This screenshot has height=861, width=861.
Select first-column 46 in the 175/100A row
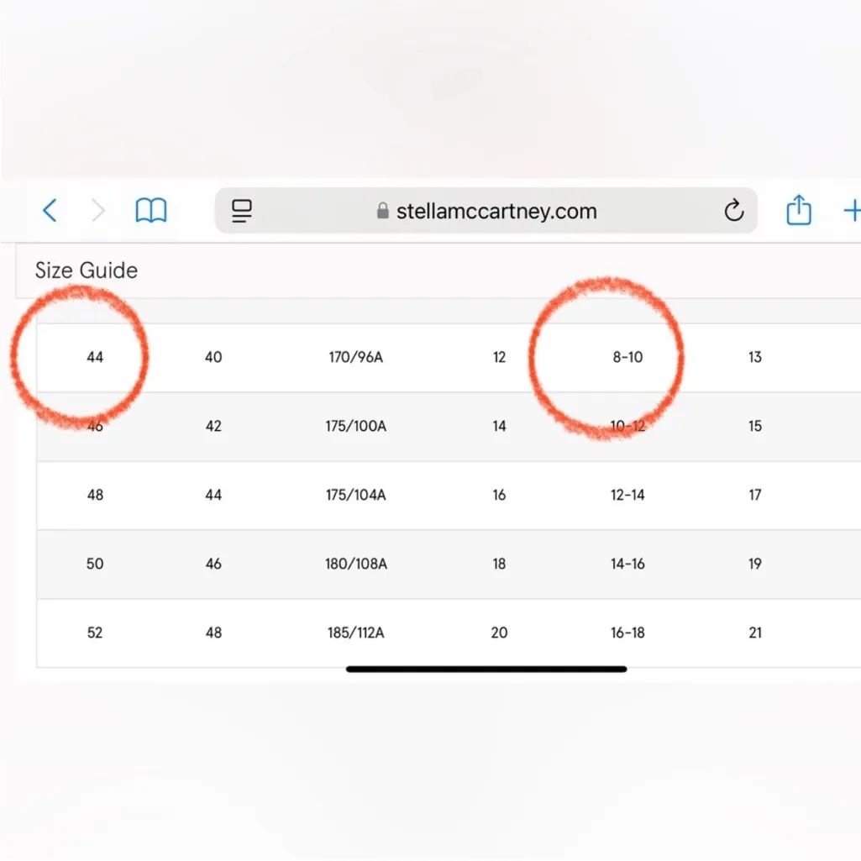pyautogui.click(x=95, y=426)
